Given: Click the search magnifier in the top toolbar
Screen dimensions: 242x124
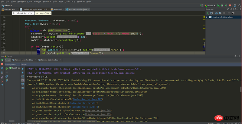Looking at the screenshot, I should click(239, 5).
